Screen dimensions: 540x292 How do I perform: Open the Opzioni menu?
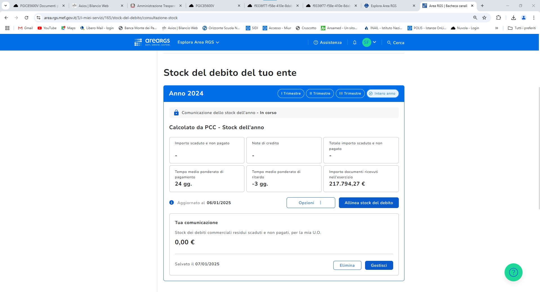(x=310, y=203)
